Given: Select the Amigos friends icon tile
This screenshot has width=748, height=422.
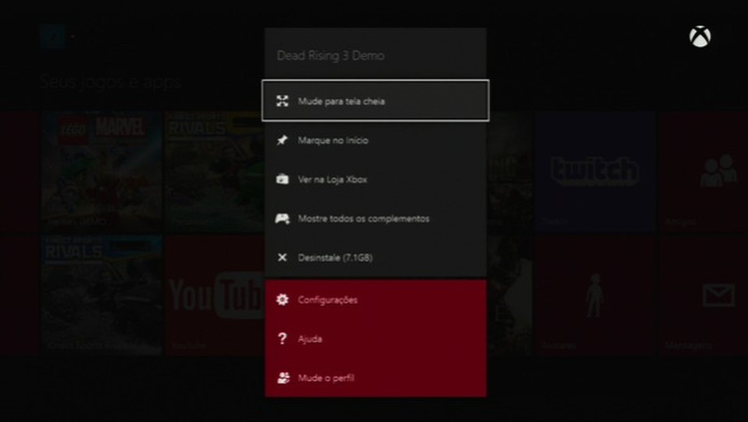Looking at the screenshot, I should click(717, 172).
